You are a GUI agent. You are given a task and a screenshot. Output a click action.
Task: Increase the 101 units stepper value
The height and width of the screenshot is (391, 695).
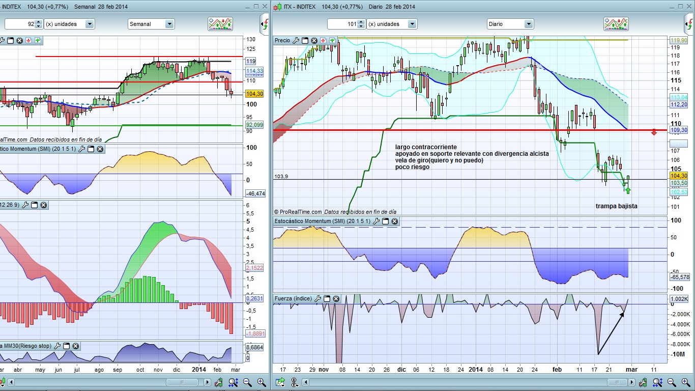point(361,22)
